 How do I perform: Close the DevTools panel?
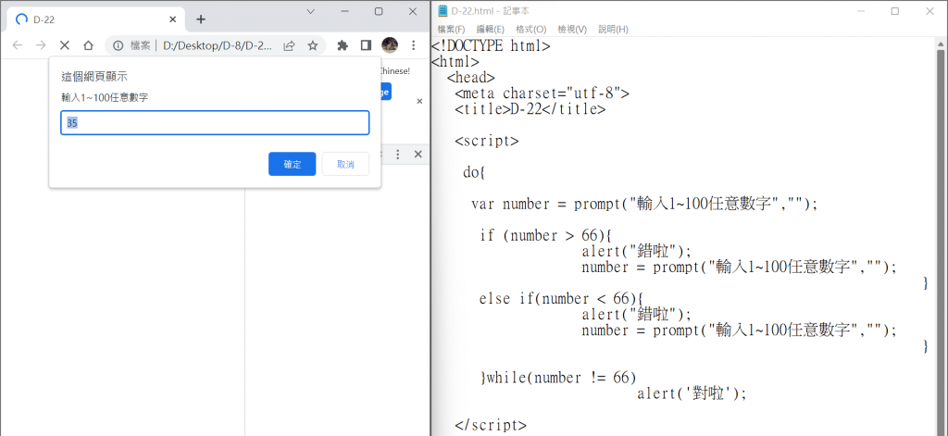tap(418, 155)
